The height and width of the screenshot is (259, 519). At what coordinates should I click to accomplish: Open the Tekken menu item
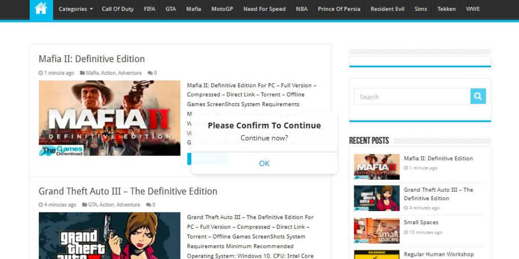pyautogui.click(x=446, y=9)
